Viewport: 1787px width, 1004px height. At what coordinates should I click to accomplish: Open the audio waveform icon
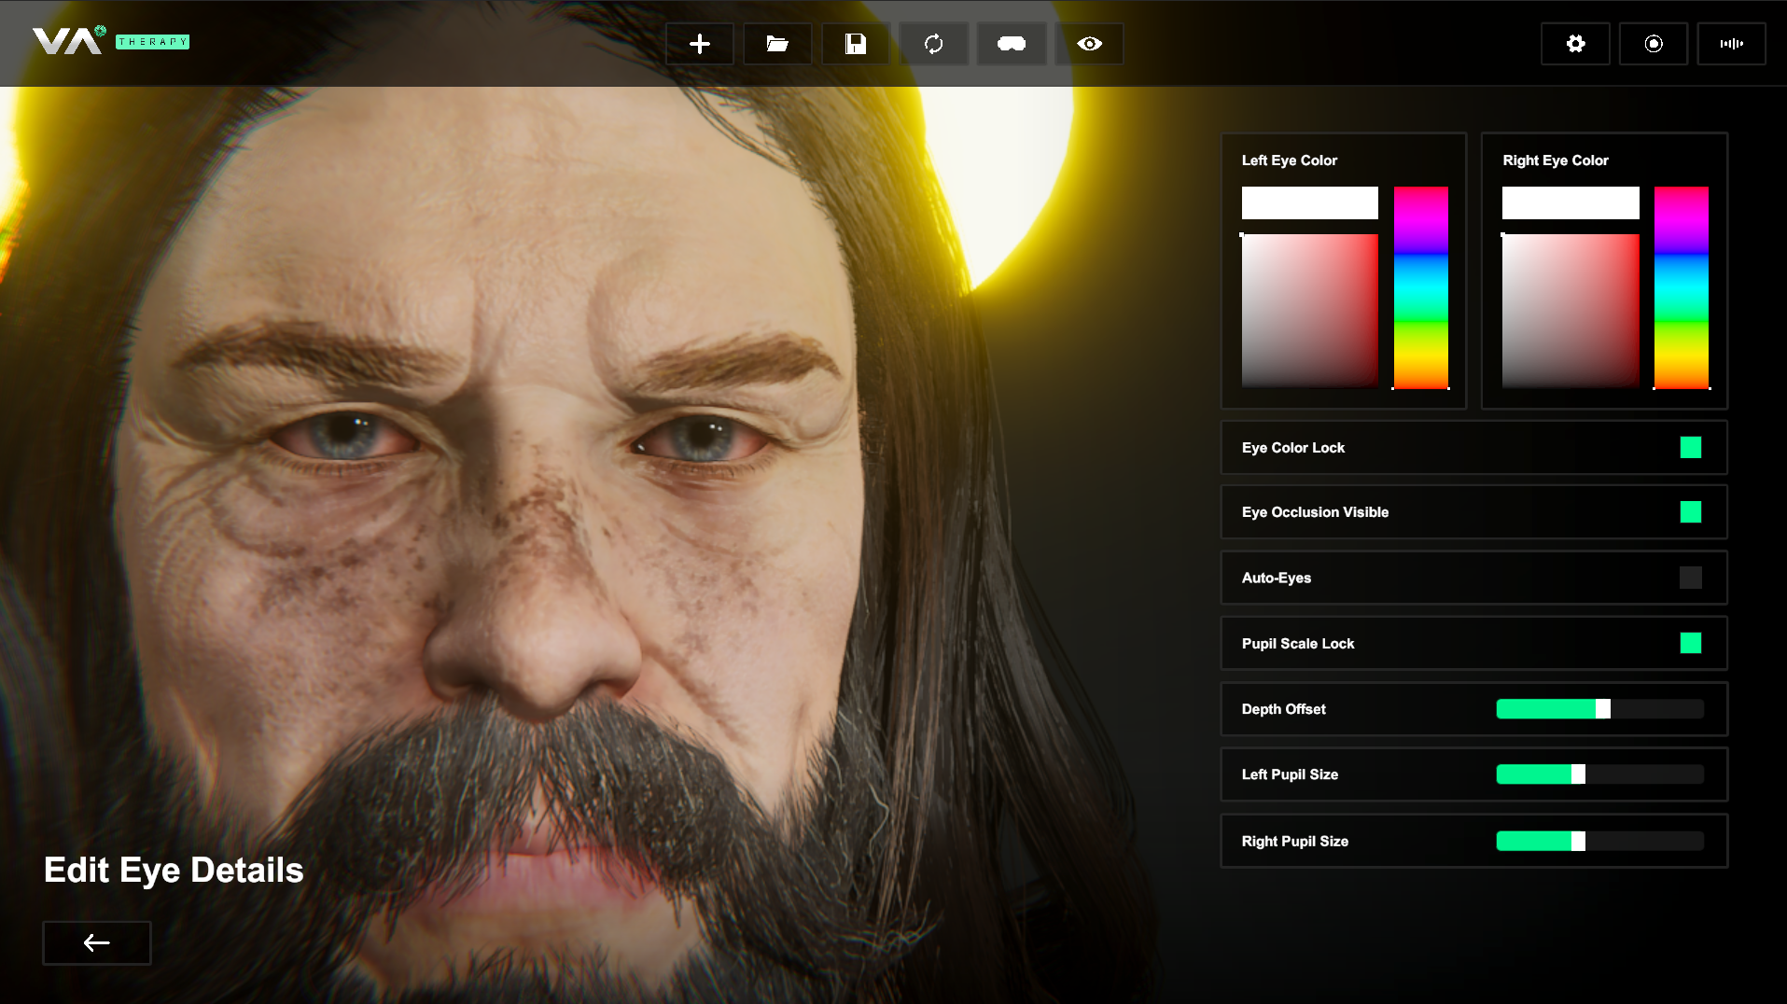click(x=1731, y=44)
